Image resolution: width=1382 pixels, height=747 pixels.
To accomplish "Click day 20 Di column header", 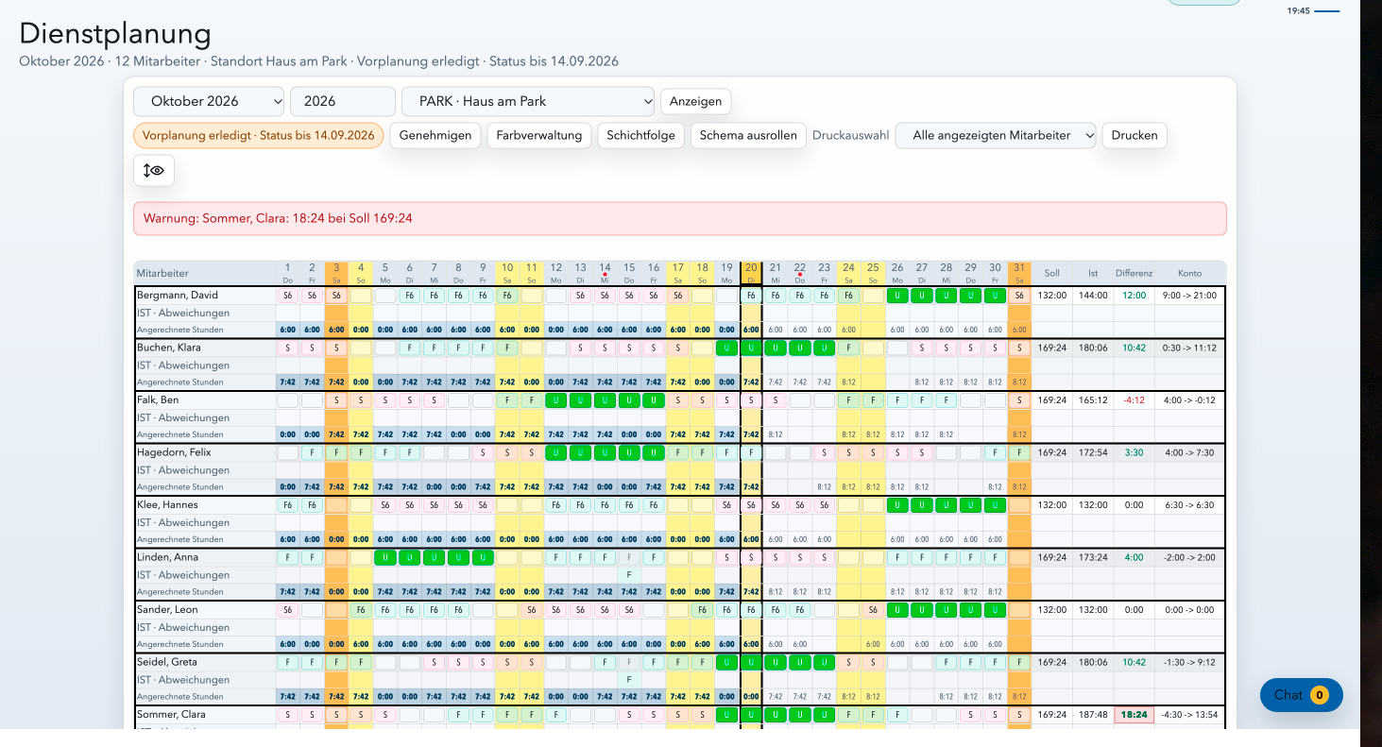I will click(751, 273).
